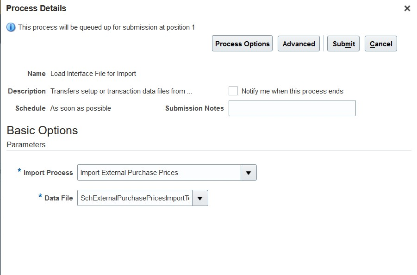Click the Submission Notes text box

point(292,108)
